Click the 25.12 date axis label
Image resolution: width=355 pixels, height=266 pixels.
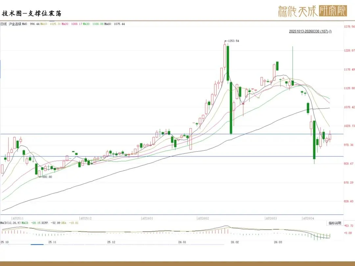point(111,242)
